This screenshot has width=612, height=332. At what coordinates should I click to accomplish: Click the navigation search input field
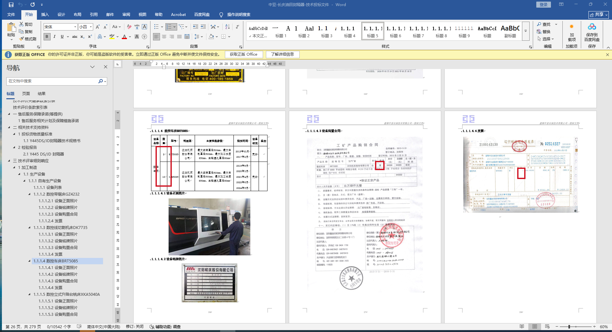[52, 81]
